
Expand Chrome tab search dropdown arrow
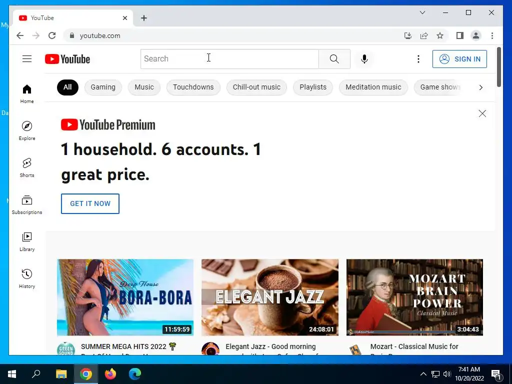422,12
